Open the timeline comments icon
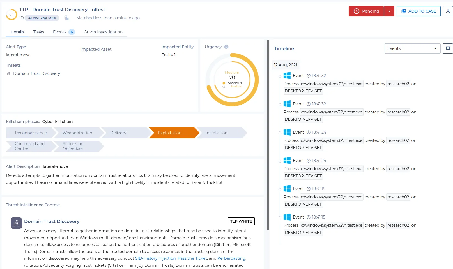Viewport: 453px width, 269px height. [448, 48]
